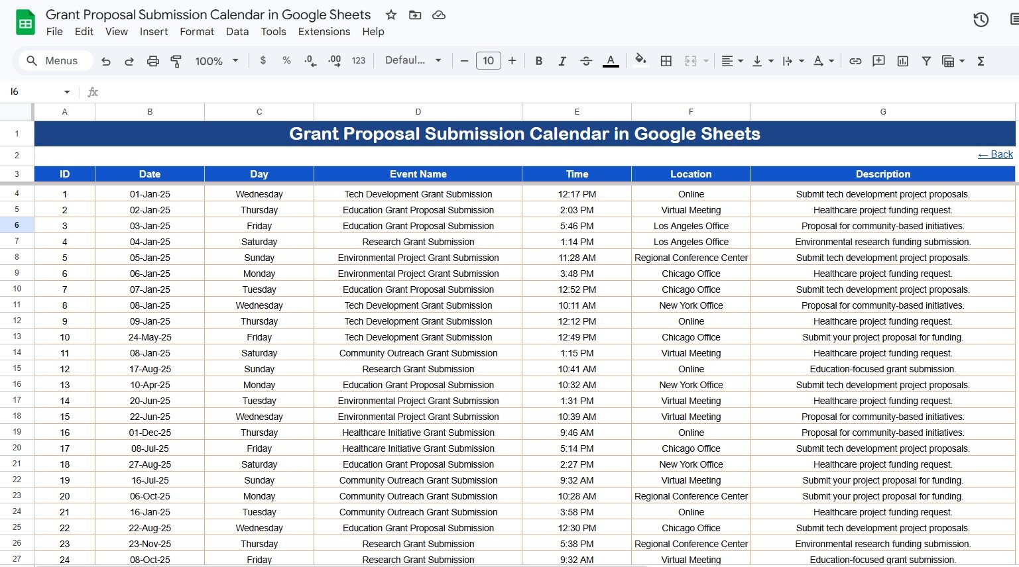Search the Menus box
Viewport: 1019px width, 567px height.
pyautogui.click(x=55, y=61)
